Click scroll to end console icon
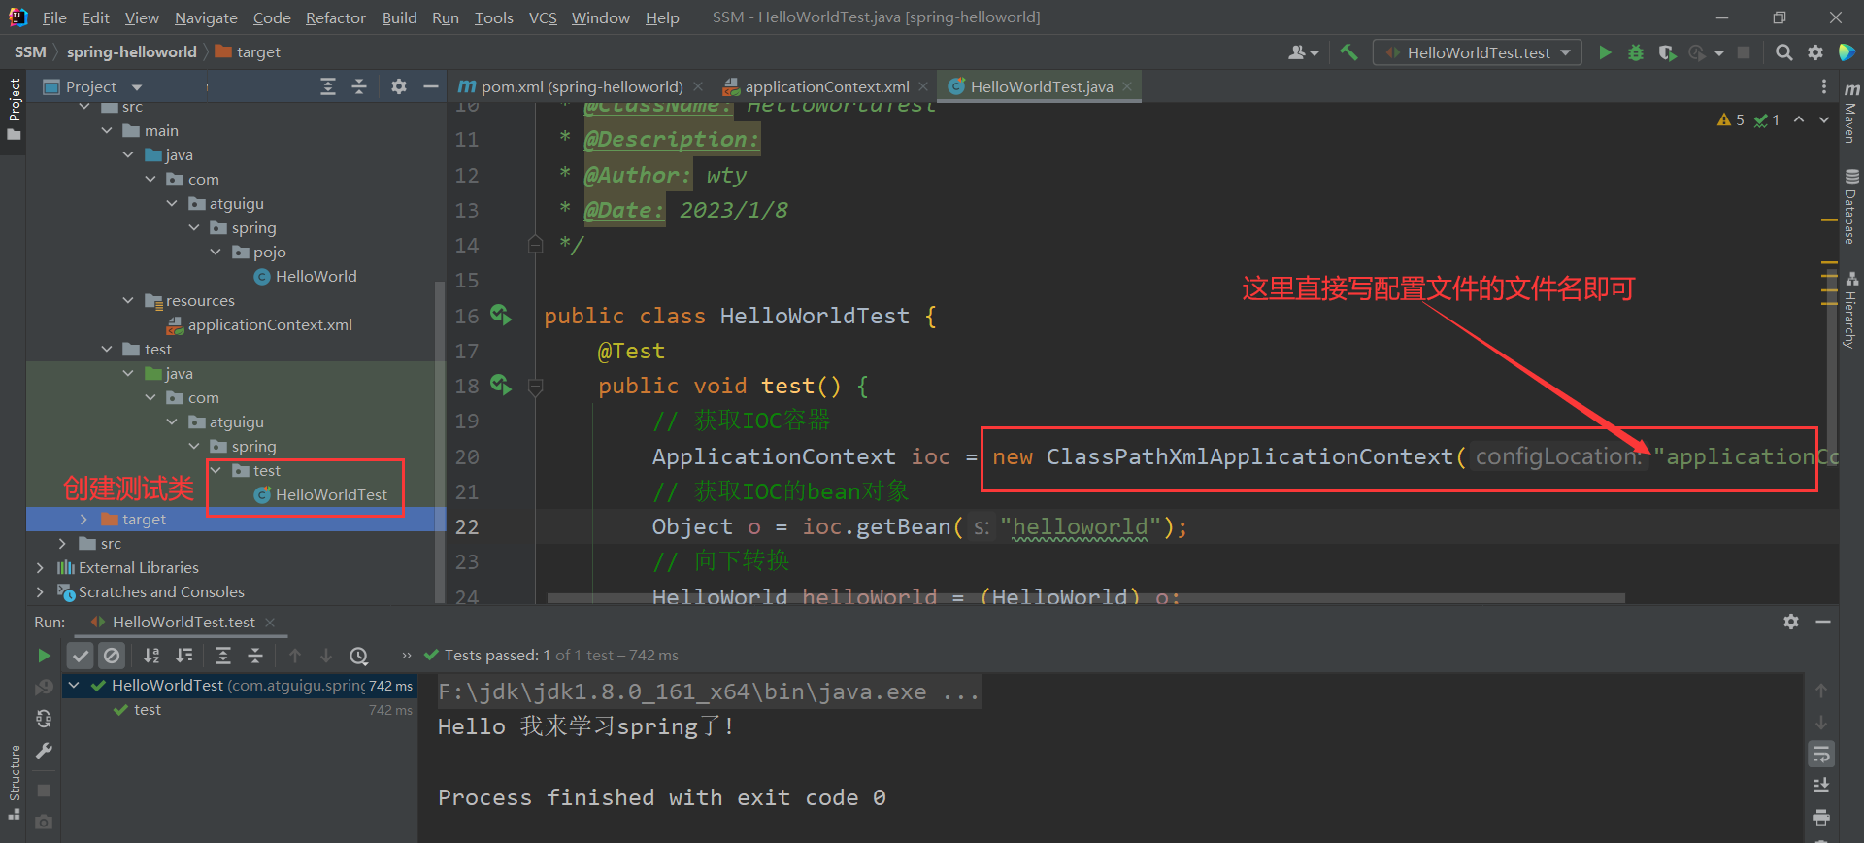The image size is (1864, 843). tap(1821, 785)
